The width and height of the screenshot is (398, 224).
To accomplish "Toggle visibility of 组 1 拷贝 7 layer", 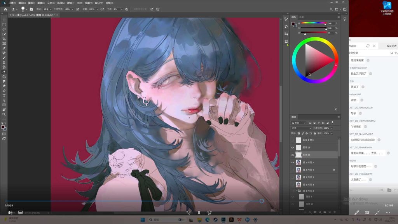I will pyautogui.click(x=292, y=163).
